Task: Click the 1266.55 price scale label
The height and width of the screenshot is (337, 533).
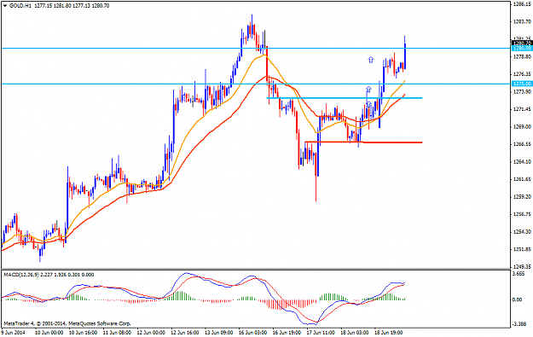Action: (x=522, y=144)
